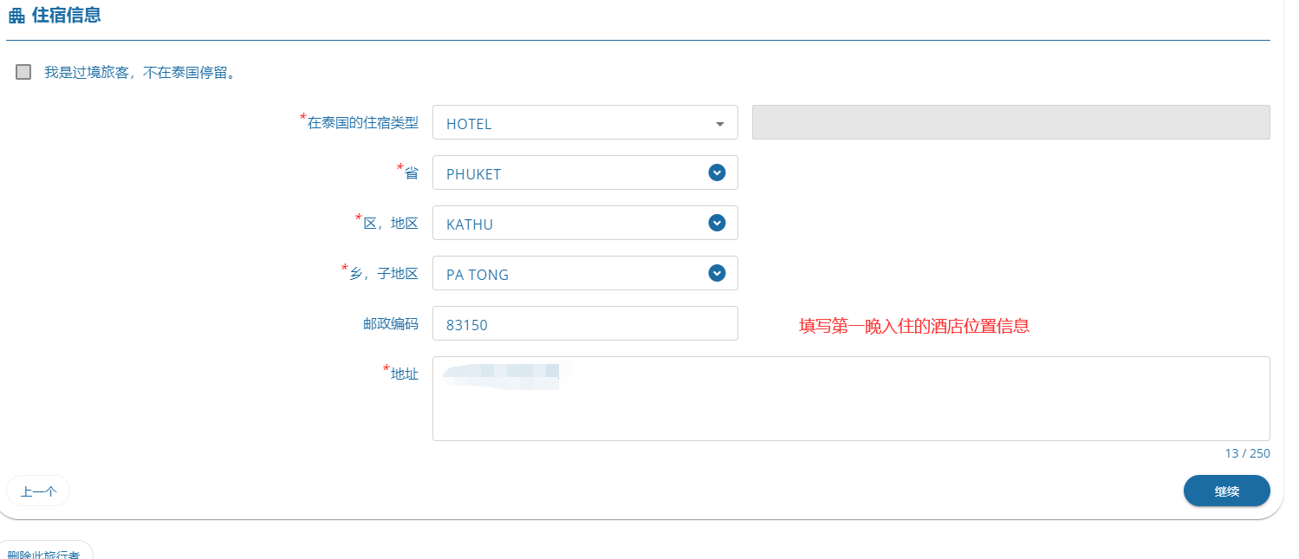Click the chevron icon on the 乡，子地区 dropdown
The image size is (1299, 559).
pos(717,273)
